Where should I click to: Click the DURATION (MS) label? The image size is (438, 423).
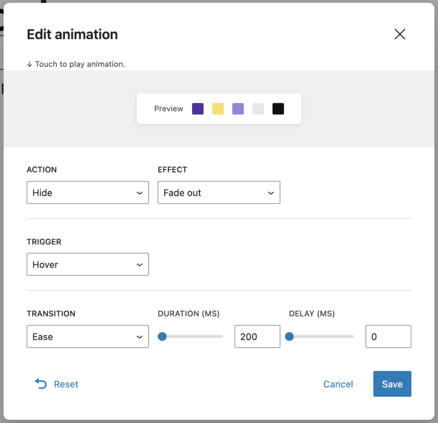tap(189, 314)
